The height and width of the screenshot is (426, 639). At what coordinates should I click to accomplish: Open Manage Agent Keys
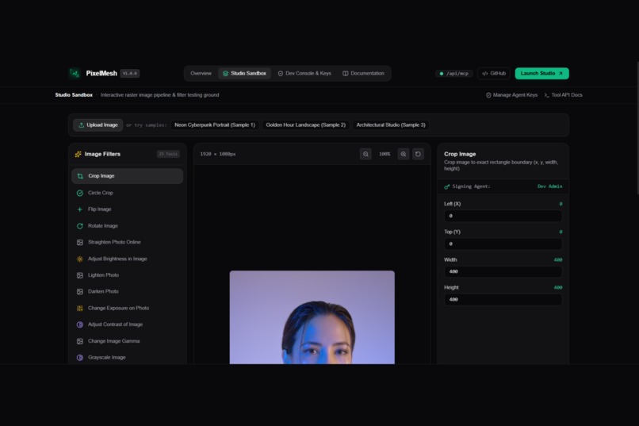pyautogui.click(x=511, y=95)
